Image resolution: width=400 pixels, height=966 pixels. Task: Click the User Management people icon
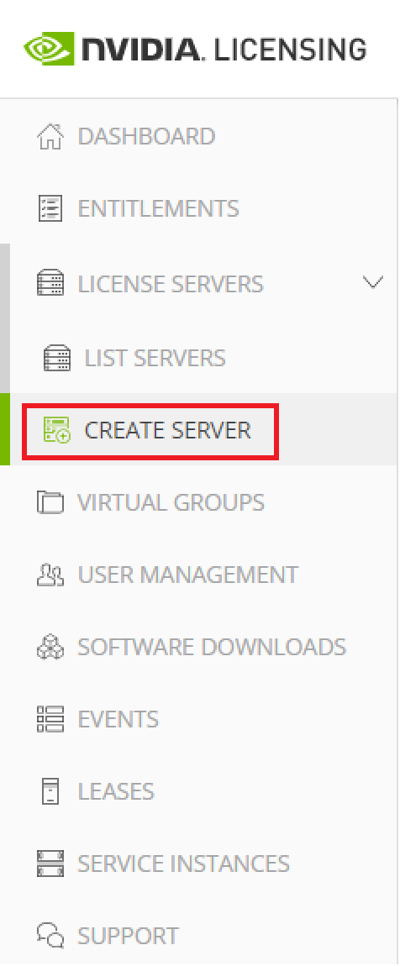pyautogui.click(x=50, y=575)
